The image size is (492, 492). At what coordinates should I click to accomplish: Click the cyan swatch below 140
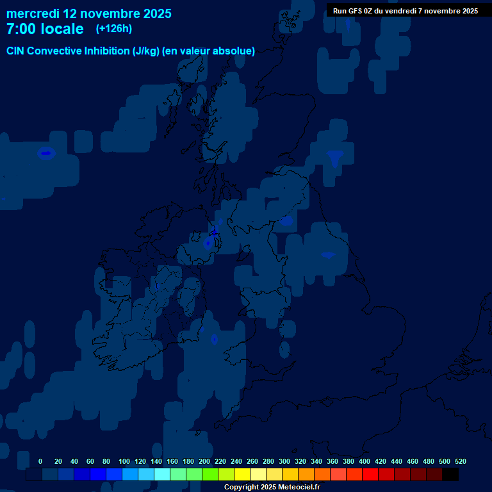tap(162, 475)
